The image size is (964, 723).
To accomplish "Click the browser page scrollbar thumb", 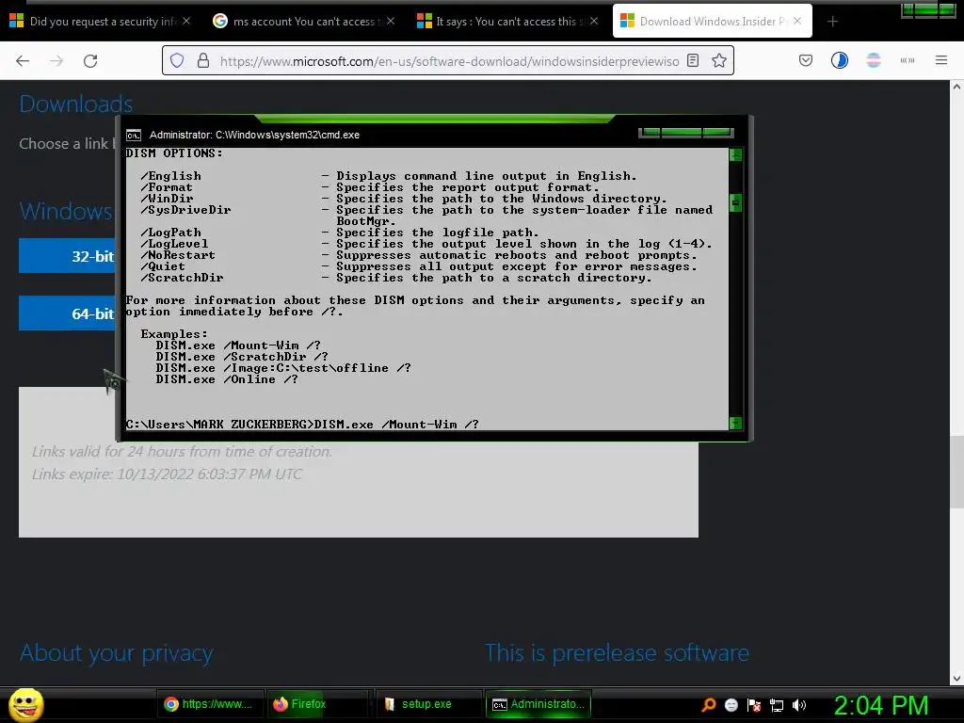I will pyautogui.click(x=956, y=473).
